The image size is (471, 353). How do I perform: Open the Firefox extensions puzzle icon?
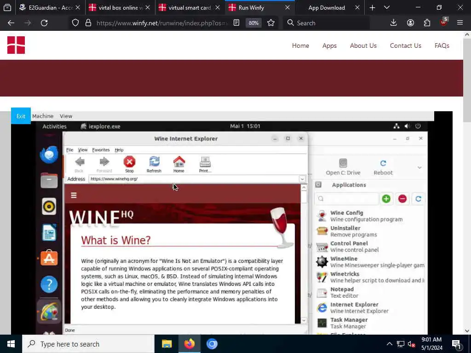pyautogui.click(x=427, y=23)
